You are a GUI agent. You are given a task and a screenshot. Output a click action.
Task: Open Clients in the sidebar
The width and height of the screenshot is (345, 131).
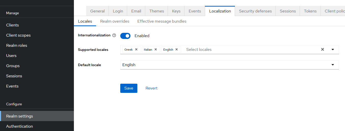coord(12,25)
